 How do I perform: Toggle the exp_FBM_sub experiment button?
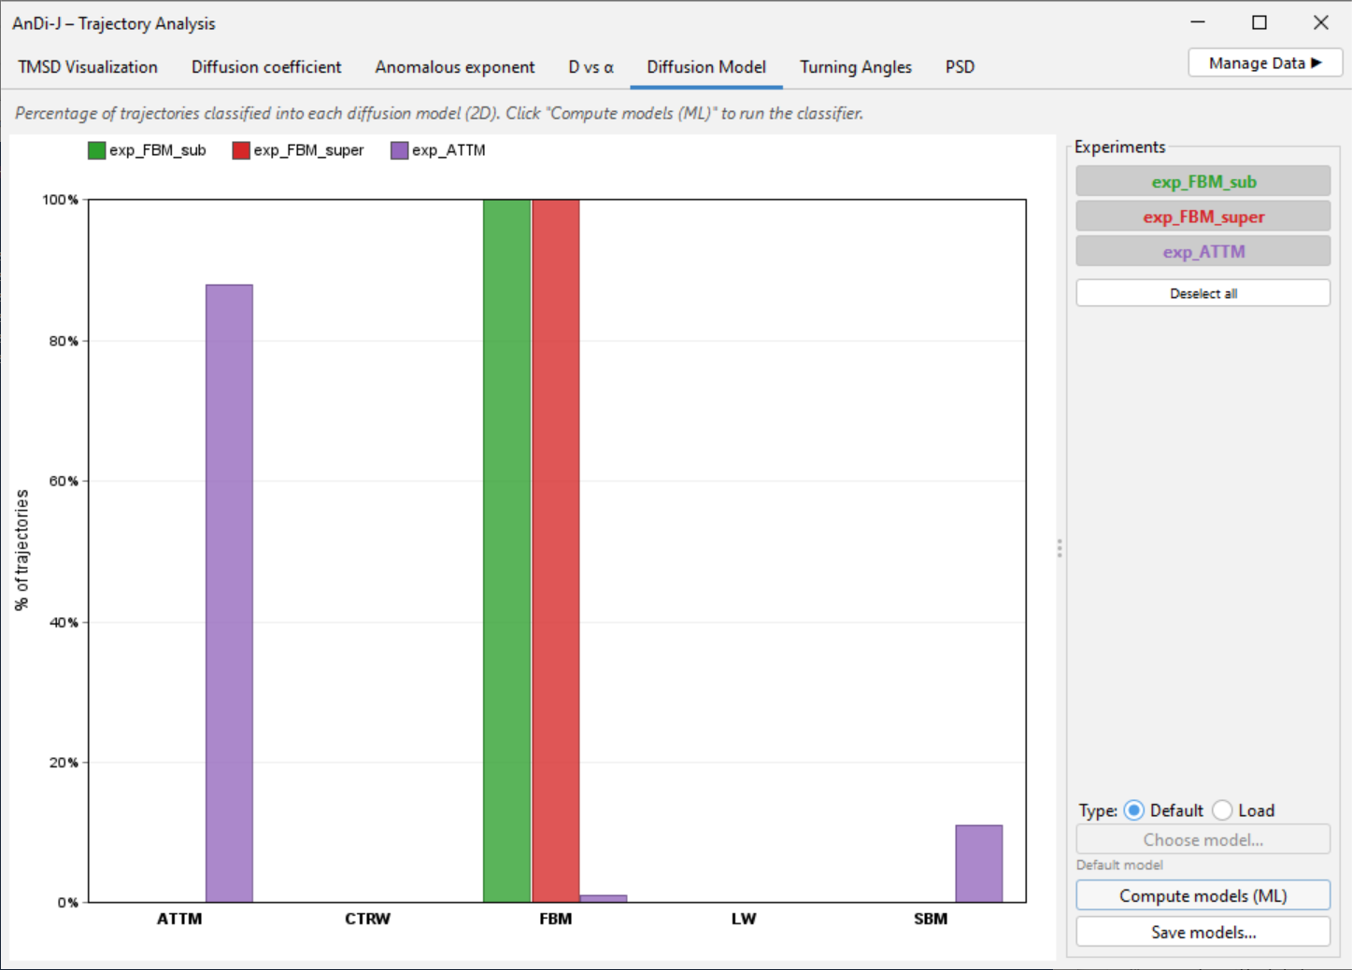pyautogui.click(x=1203, y=181)
